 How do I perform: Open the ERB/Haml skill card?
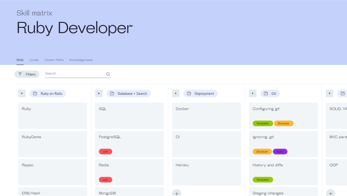tap(53, 192)
